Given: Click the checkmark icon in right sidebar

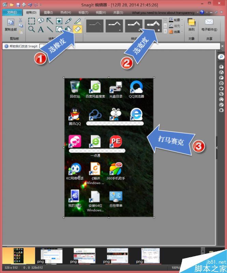Looking at the screenshot, I should pos(221,105).
